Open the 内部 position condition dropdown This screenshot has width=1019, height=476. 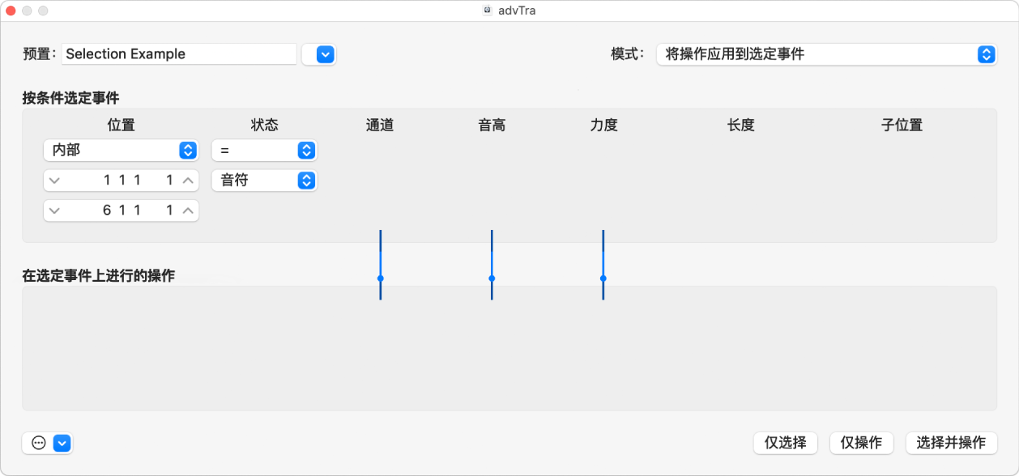pos(121,150)
